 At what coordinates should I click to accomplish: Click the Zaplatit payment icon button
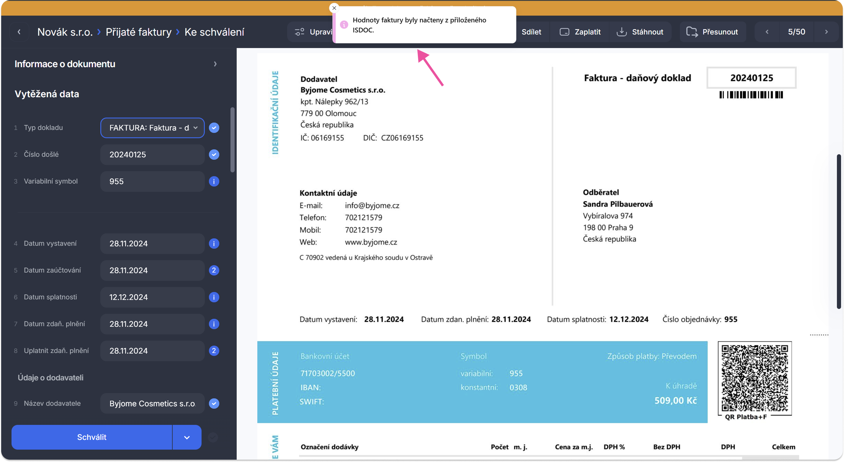(x=565, y=32)
